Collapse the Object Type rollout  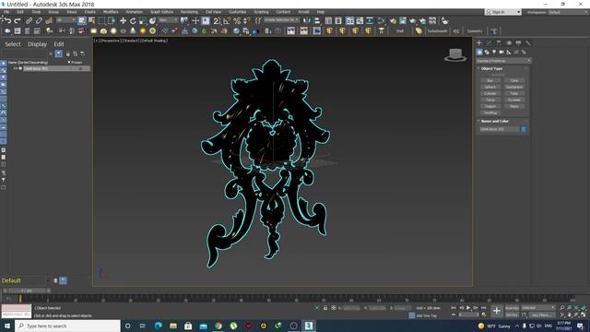coord(491,68)
